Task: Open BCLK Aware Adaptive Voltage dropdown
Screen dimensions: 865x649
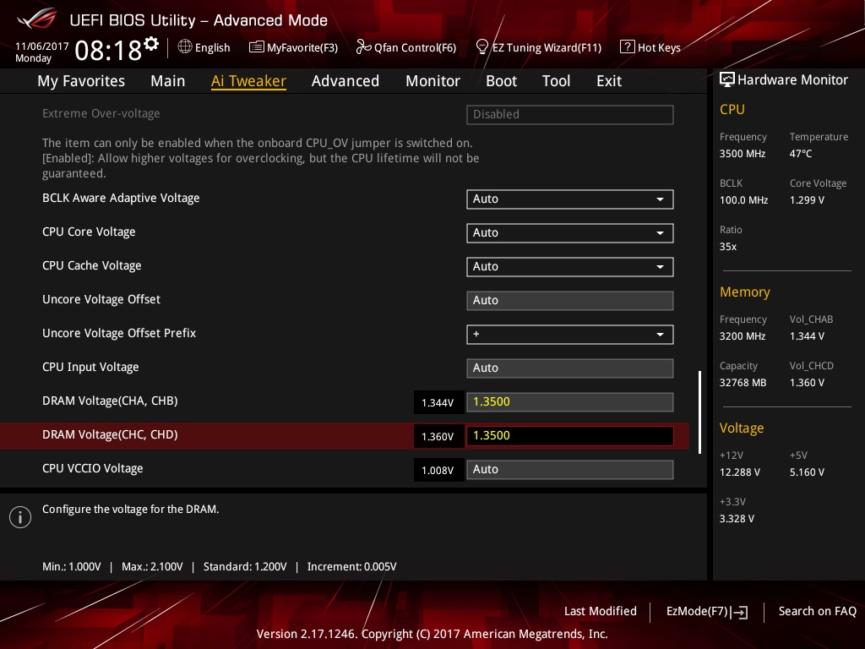Action: tap(570, 199)
